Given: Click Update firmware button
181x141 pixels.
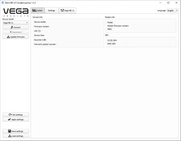Looking at the screenshot, I should (16, 37).
